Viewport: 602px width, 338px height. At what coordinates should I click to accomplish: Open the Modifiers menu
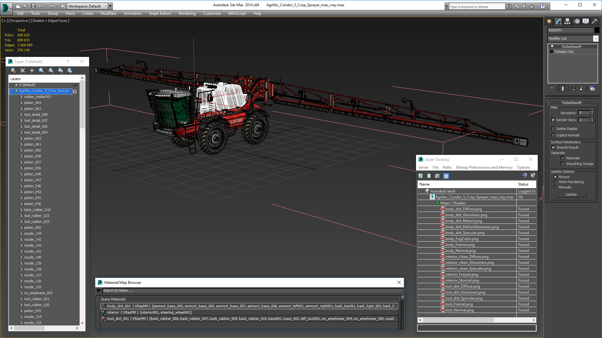pos(108,13)
